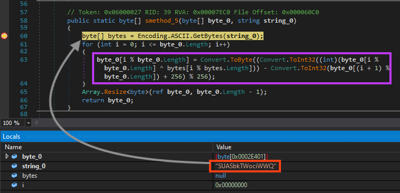The height and width of the screenshot is (193, 400).
Task: Click the smethod_5 method name
Action: pyautogui.click(x=162, y=21)
